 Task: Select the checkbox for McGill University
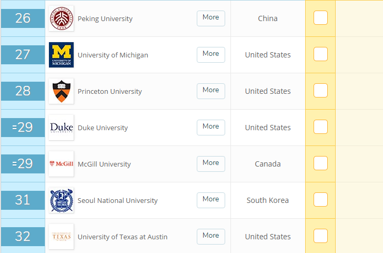tap(320, 163)
